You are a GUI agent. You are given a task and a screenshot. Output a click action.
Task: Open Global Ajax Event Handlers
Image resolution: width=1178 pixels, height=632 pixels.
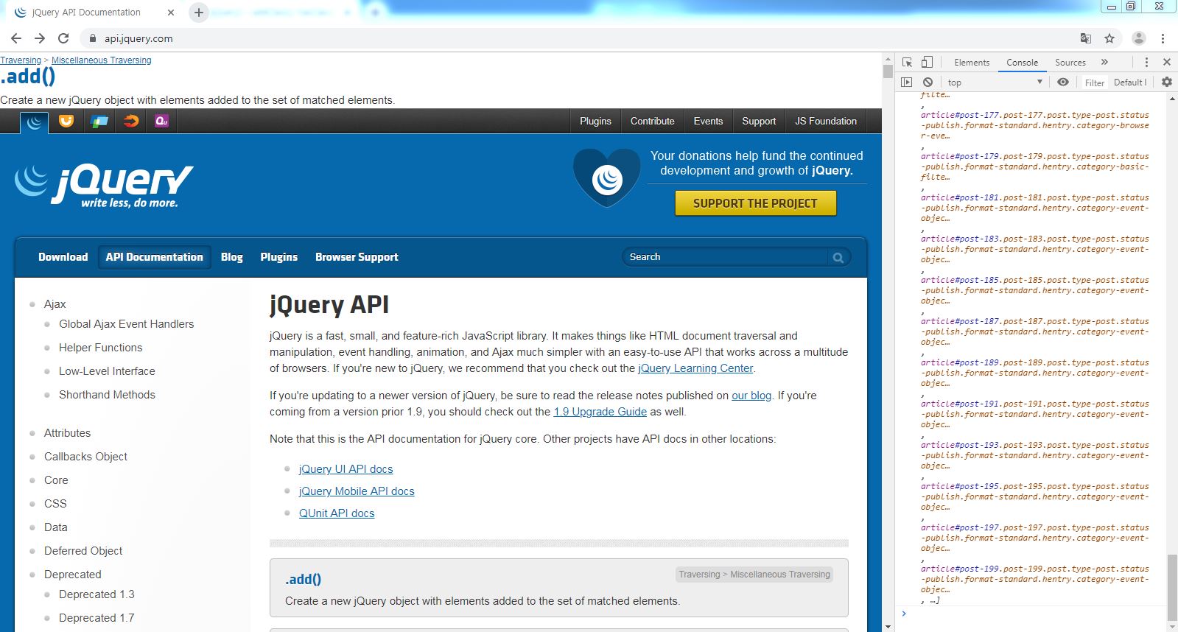pyautogui.click(x=126, y=324)
